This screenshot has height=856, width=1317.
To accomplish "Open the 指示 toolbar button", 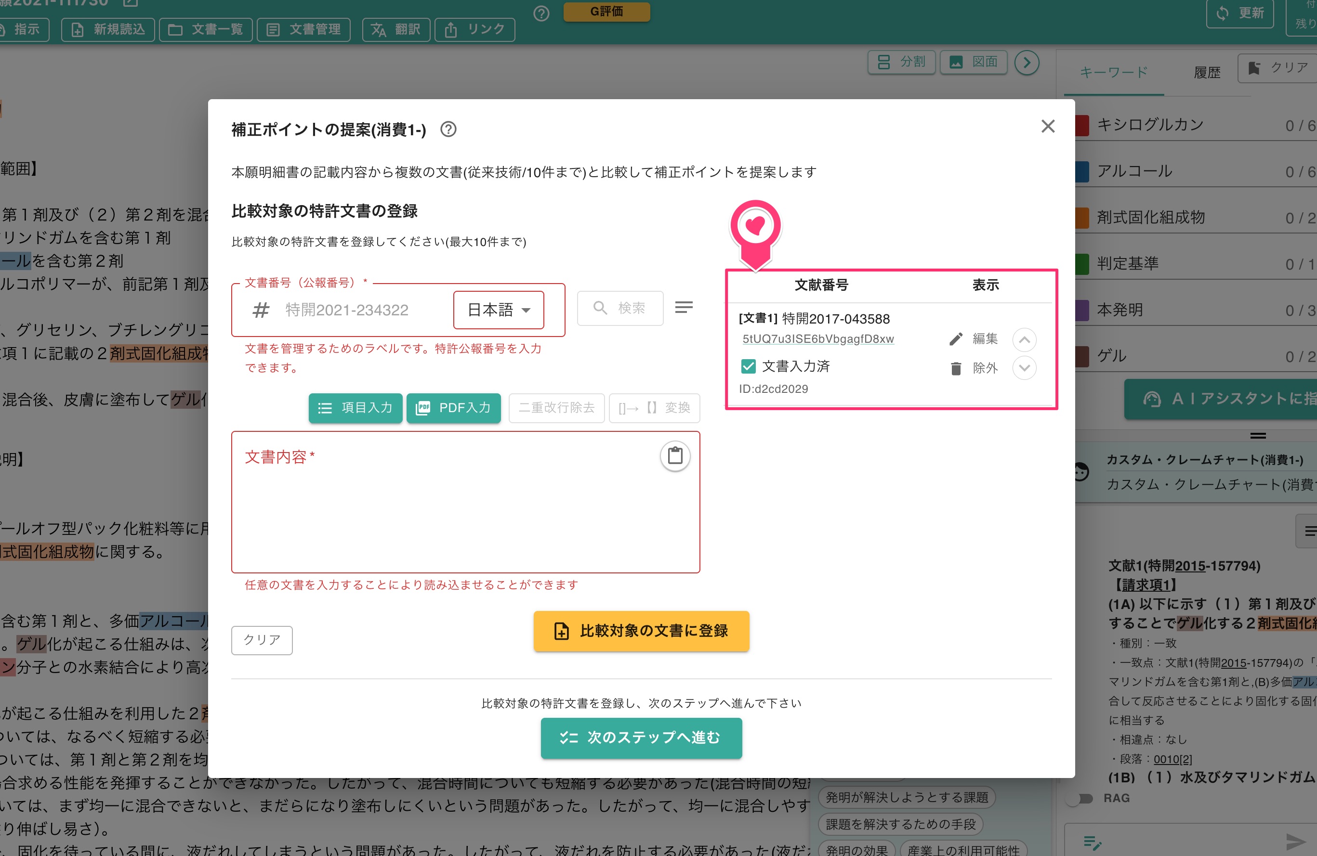I will 22,29.
